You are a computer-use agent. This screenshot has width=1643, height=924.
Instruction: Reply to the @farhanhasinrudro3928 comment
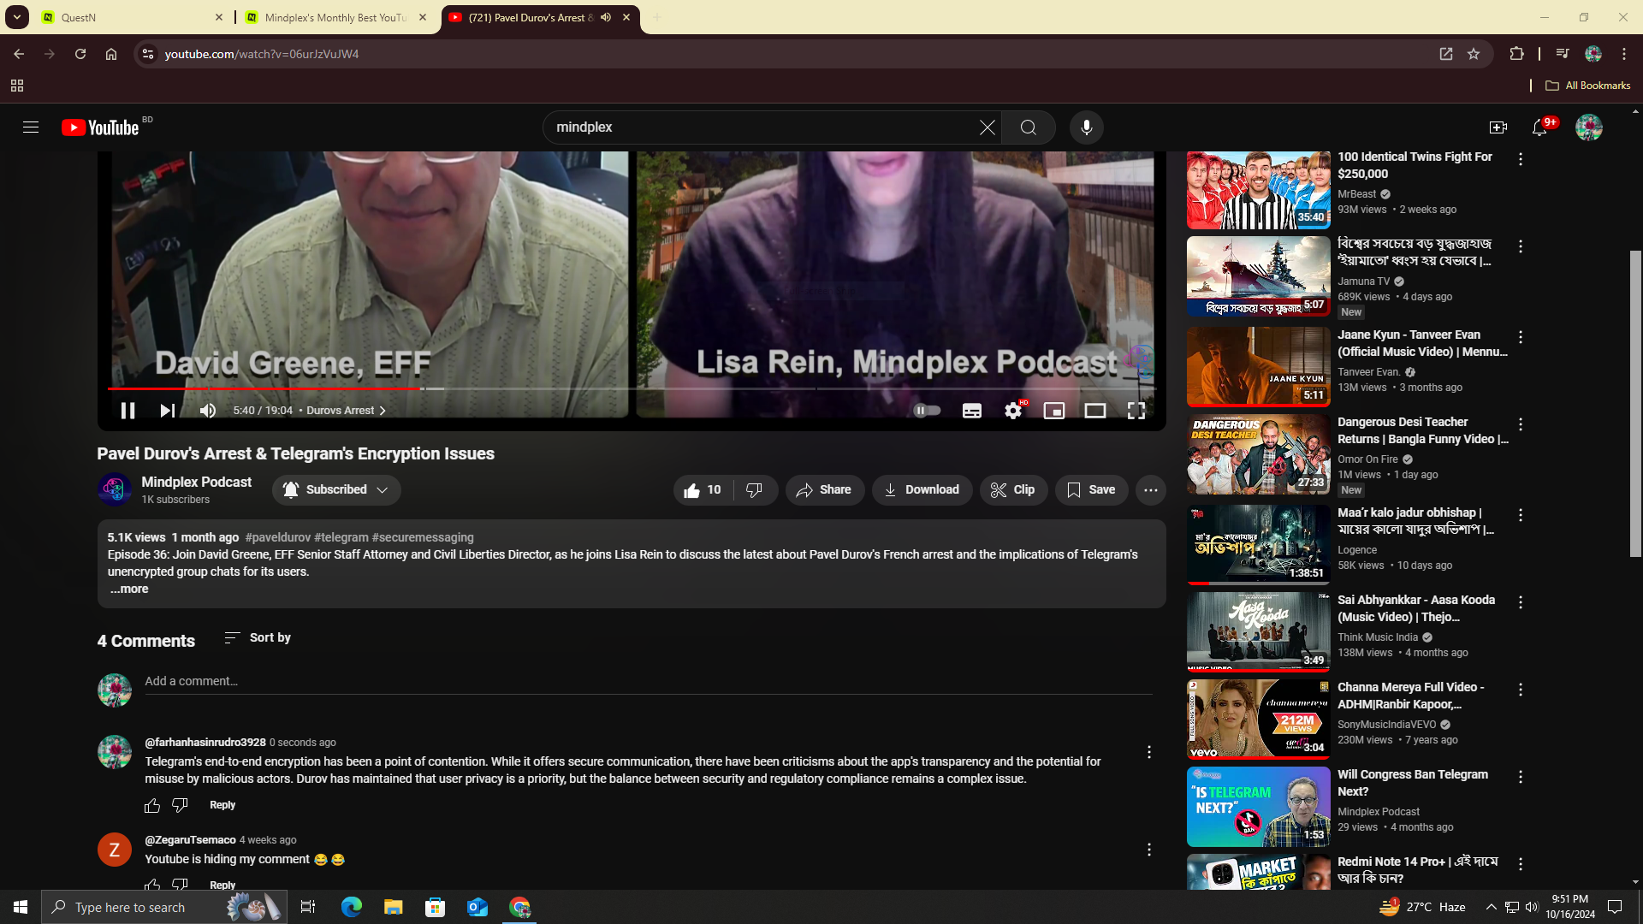click(222, 806)
